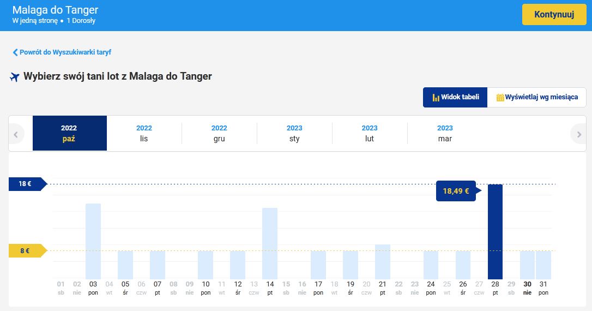Click the fare bar for 03 pon
This screenshot has height=311, width=592.
click(93, 241)
